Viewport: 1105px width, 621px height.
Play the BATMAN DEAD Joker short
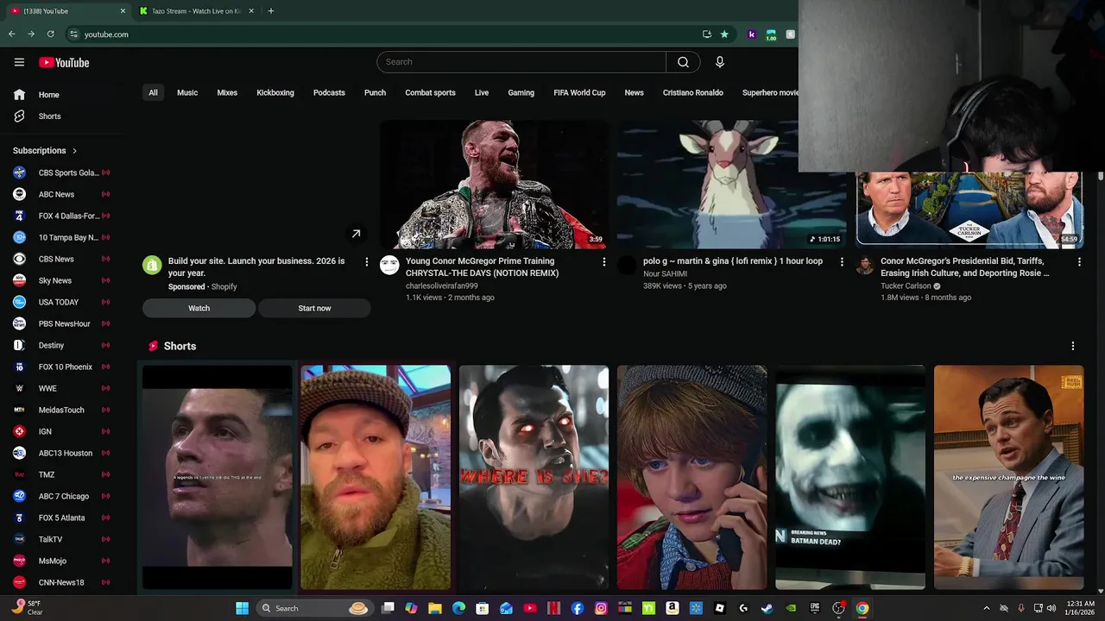click(850, 477)
